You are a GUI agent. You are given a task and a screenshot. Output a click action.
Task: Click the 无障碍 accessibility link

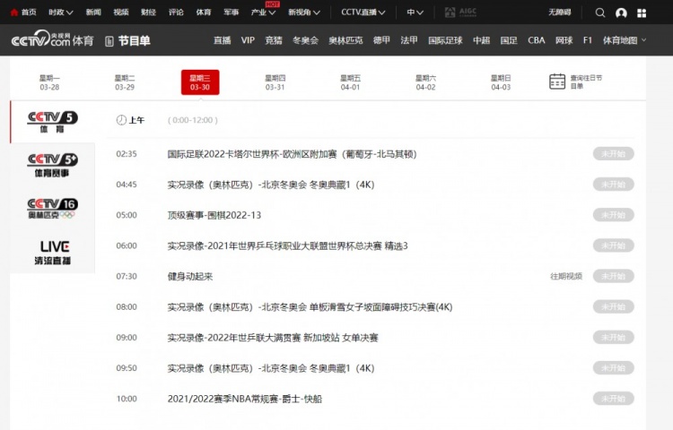coord(559,12)
